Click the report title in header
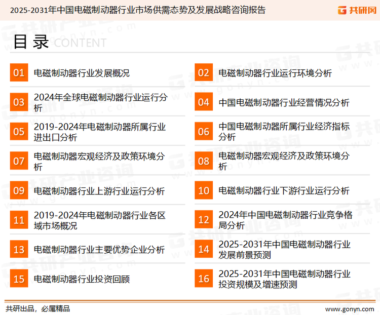 click(x=137, y=10)
